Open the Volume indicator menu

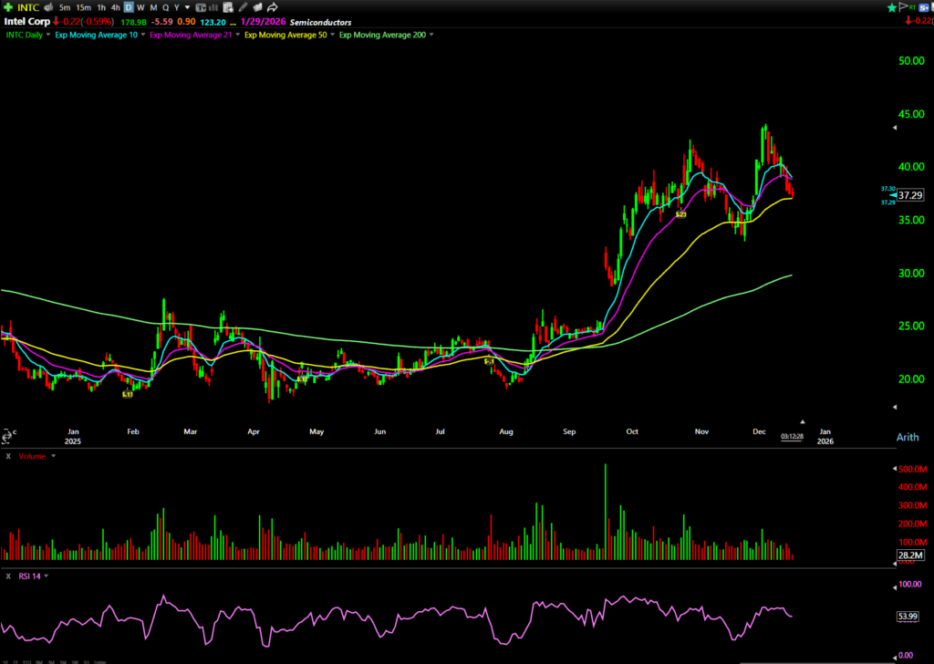(54, 455)
